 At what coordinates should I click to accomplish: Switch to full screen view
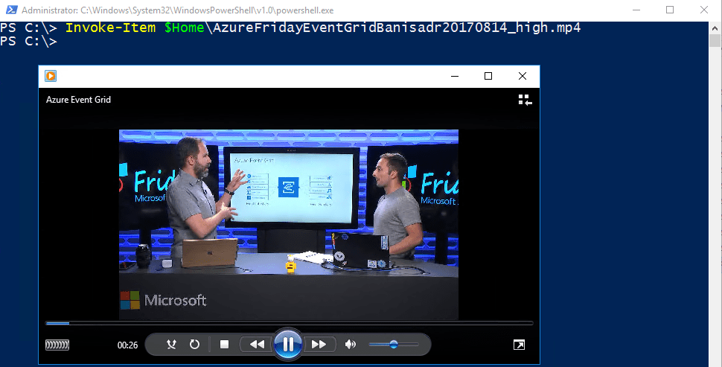click(x=519, y=345)
